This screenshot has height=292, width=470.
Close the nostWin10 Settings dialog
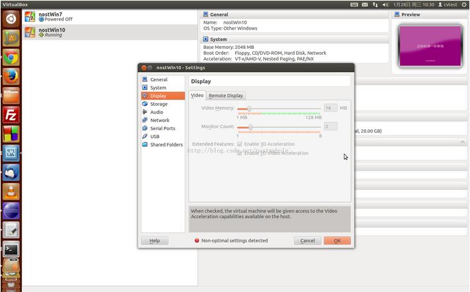tap(144, 68)
